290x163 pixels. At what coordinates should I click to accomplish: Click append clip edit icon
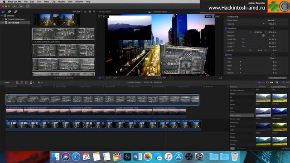[26, 82]
